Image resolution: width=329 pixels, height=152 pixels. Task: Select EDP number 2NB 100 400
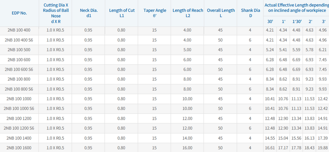(x=19, y=30)
